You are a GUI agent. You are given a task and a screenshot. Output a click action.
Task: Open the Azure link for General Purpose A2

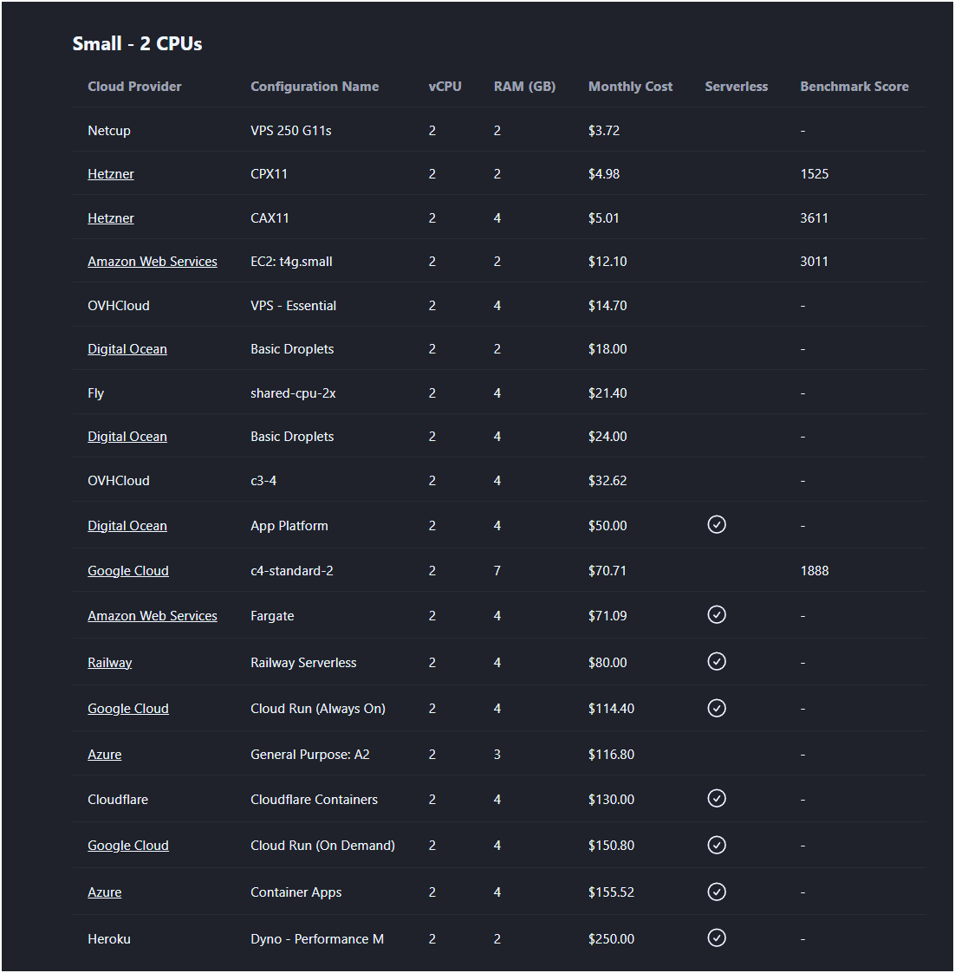[104, 754]
